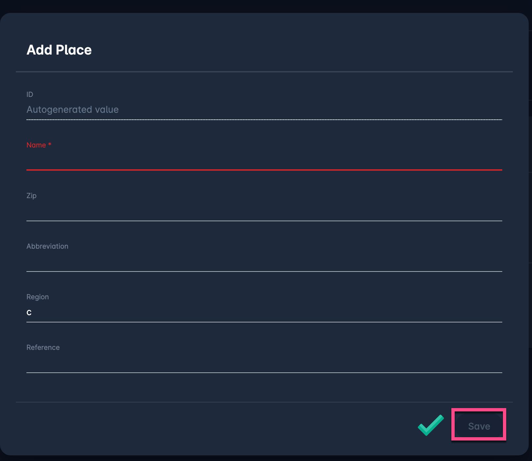The height and width of the screenshot is (461, 532).
Task: Click the footer divider line above Save
Action: pos(264,402)
